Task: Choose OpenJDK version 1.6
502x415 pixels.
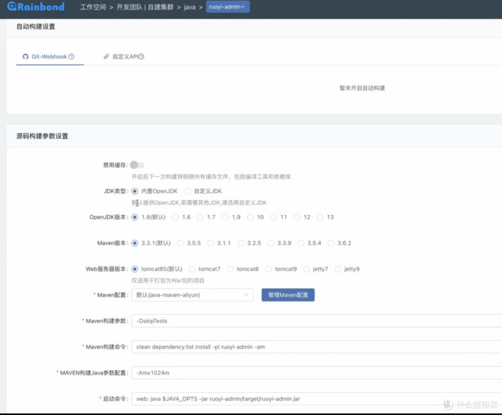Action: [x=175, y=217]
